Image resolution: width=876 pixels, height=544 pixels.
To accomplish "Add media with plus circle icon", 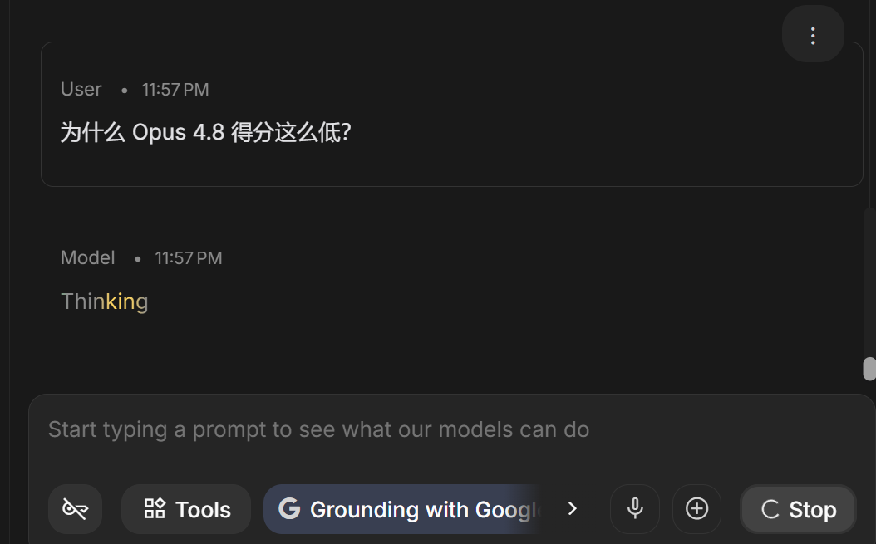I will (696, 509).
